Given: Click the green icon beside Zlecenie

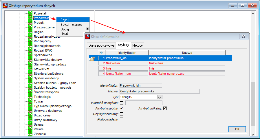Looking at the screenshot, I should (30, 134).
